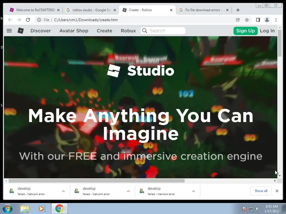Viewport: 286px width, 214px height.
Task: Close the Welcome to RoCRAFTERO tab
Action: point(58,10)
